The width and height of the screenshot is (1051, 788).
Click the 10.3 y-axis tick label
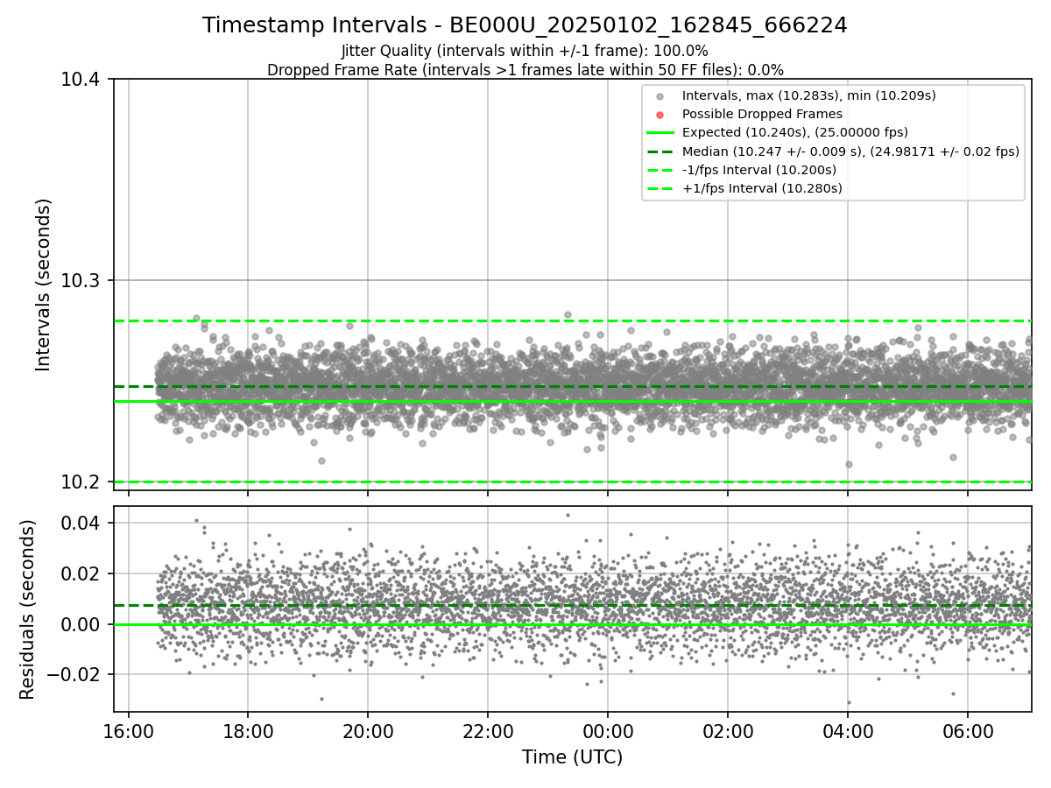click(82, 280)
